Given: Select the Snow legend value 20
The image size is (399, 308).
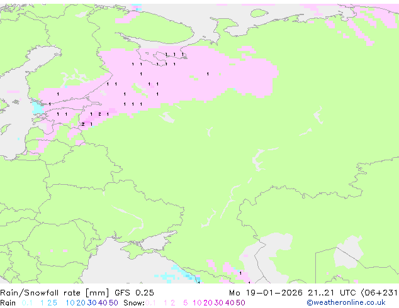Looking at the screenshot, I should click(x=208, y=303).
